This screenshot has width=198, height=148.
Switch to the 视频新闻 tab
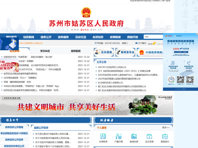coord(76,51)
